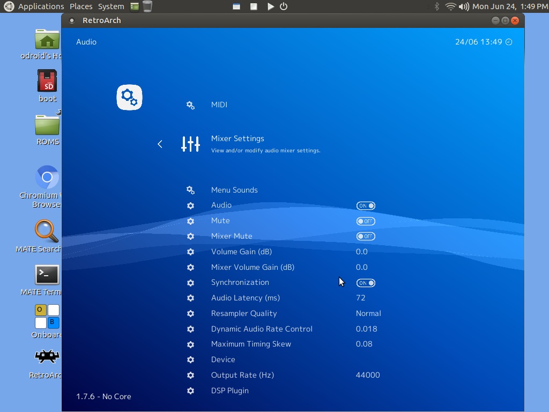The width and height of the screenshot is (549, 412).
Task: Open the Chromium Web Browser icon
Action: coord(47,178)
